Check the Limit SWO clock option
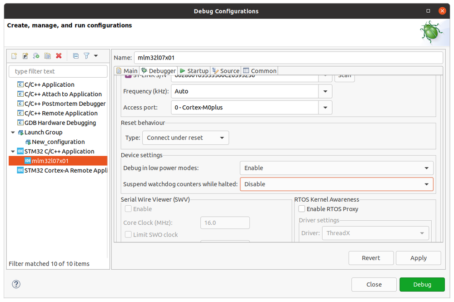This screenshot has height=302, width=454. pos(129,235)
